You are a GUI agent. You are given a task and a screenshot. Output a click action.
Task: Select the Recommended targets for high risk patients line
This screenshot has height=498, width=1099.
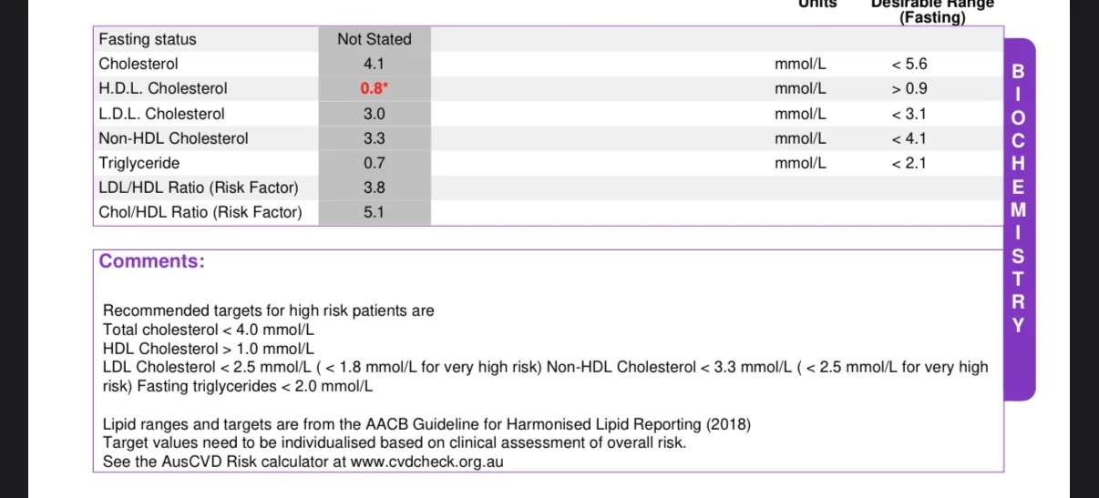click(268, 310)
